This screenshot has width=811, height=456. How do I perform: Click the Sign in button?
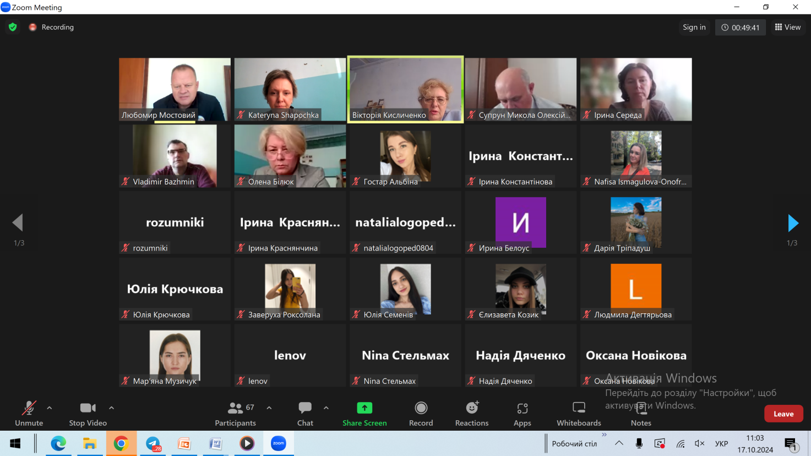tap(694, 27)
